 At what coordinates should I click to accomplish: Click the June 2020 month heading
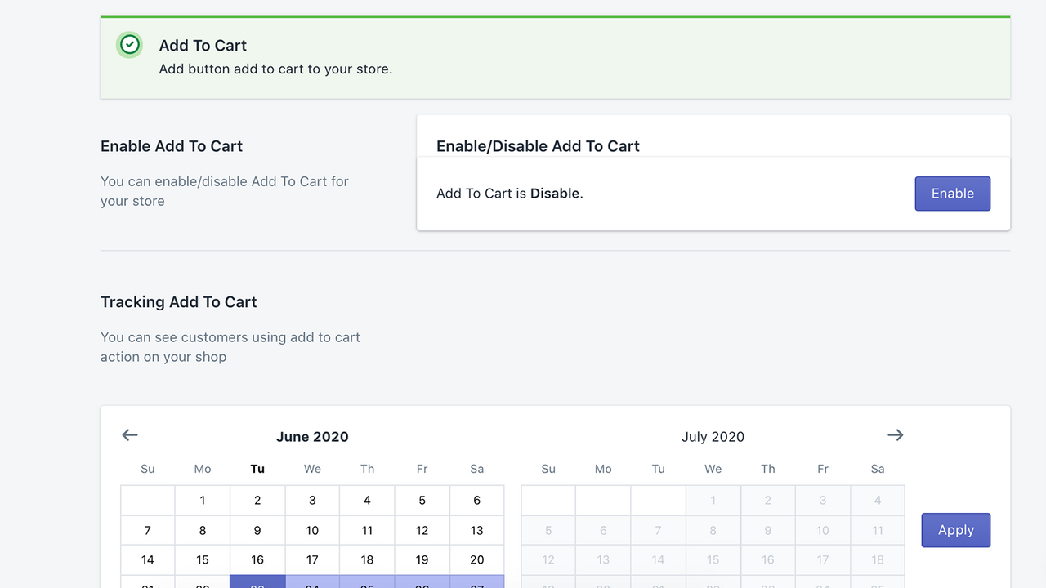(x=312, y=437)
